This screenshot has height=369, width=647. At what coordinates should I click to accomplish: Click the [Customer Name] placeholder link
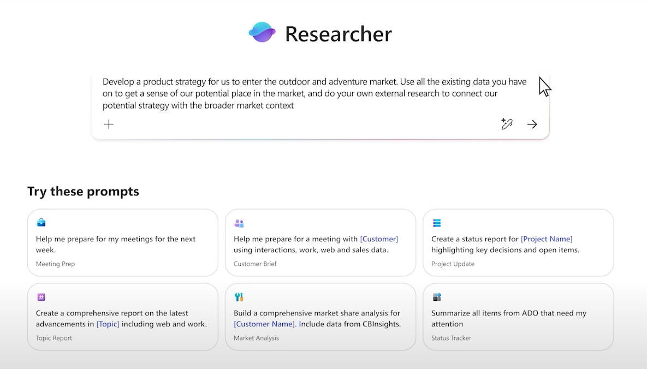pos(264,324)
